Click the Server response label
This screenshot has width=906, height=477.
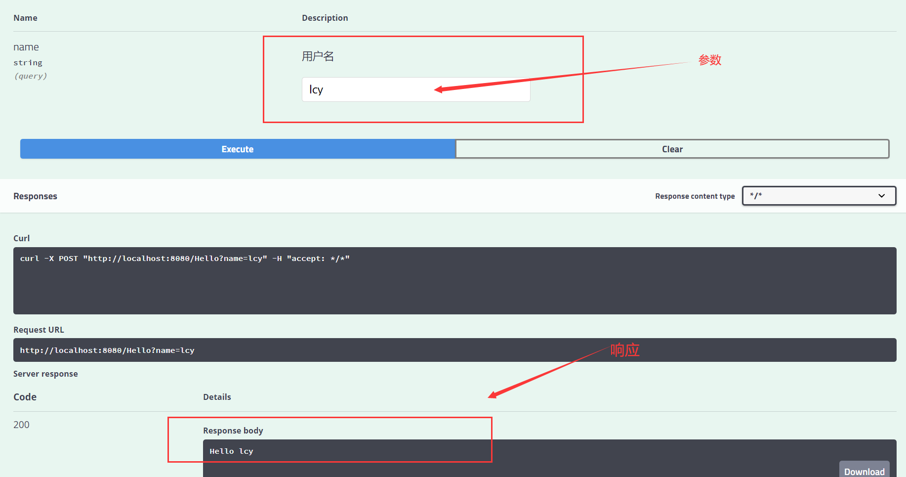coord(45,374)
